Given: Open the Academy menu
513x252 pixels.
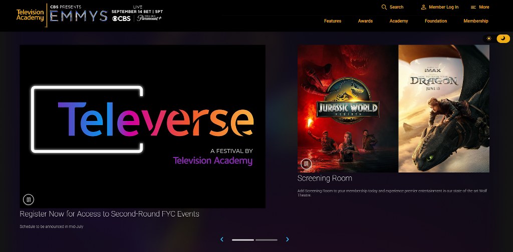Looking at the screenshot, I should tap(398, 21).
